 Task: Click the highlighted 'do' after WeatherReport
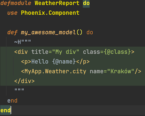tap(86, 3)
